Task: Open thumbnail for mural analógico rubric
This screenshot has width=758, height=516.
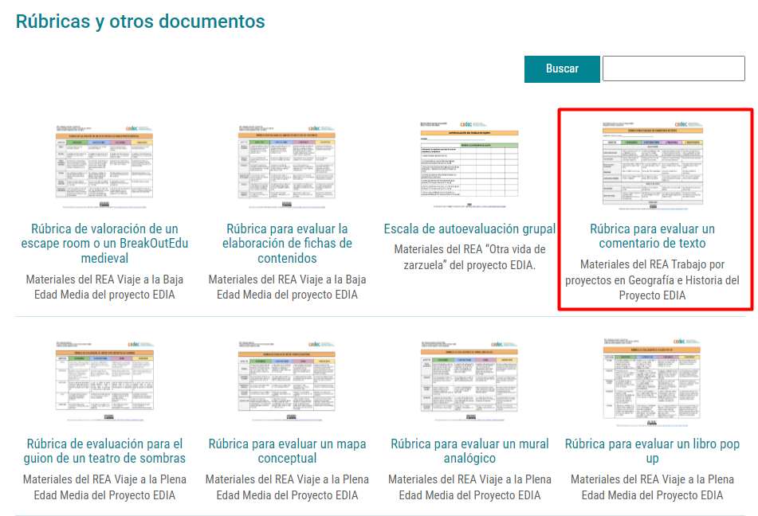Action: pyautogui.click(x=469, y=381)
